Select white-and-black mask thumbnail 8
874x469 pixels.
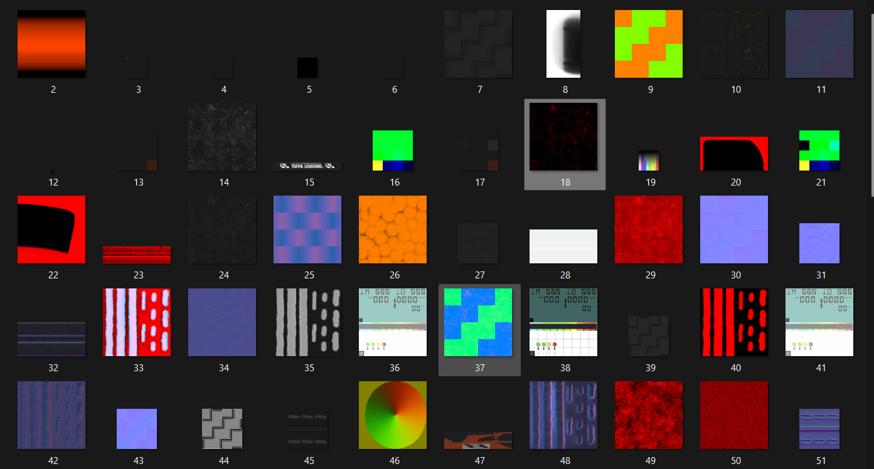pos(565,44)
